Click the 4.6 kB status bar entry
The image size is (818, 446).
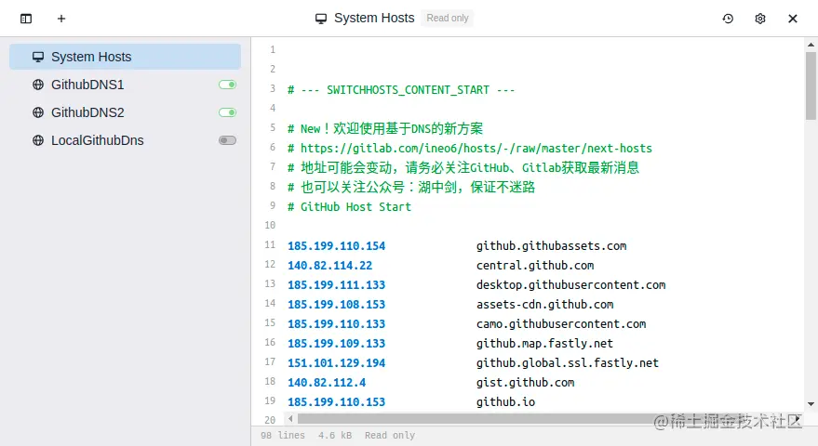[x=335, y=435]
